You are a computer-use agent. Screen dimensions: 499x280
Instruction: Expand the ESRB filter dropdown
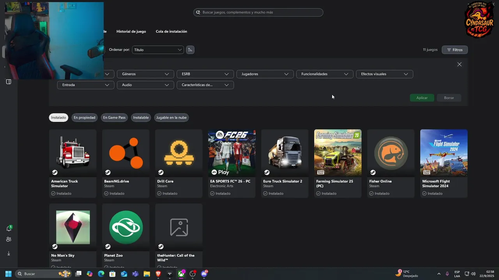[205, 74]
